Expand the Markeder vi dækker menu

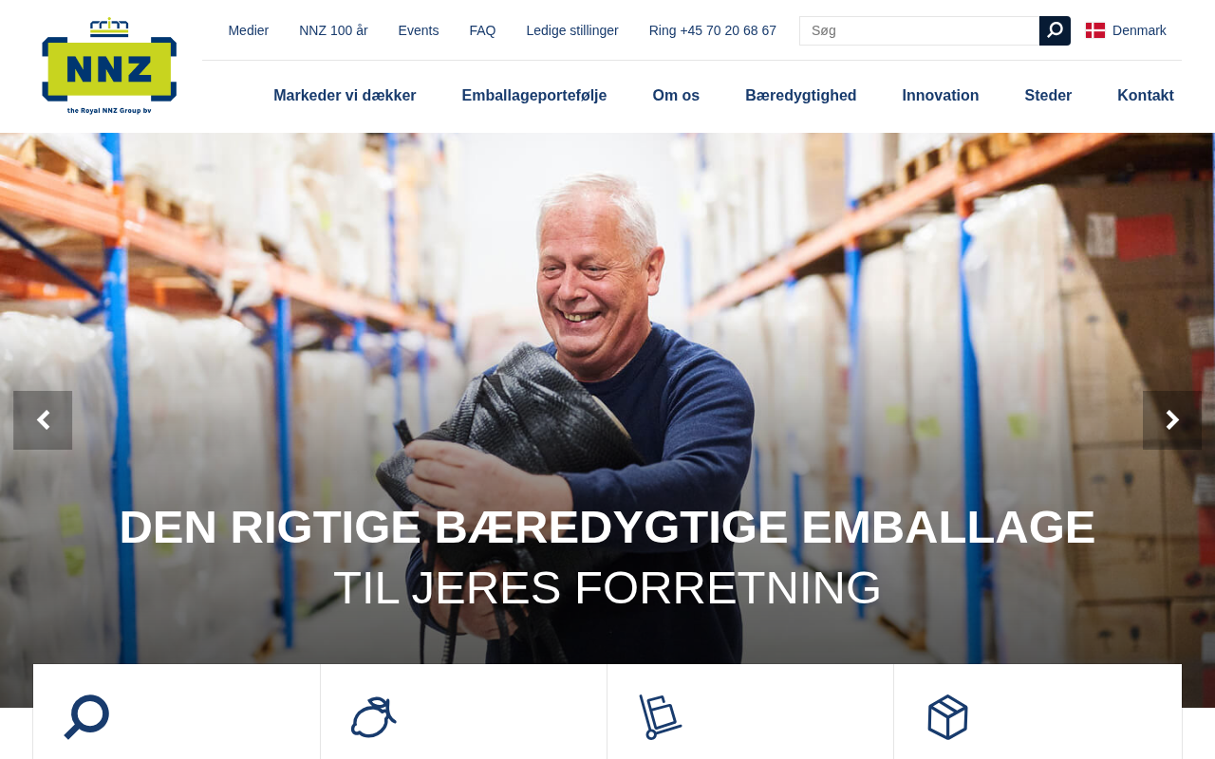(x=345, y=96)
